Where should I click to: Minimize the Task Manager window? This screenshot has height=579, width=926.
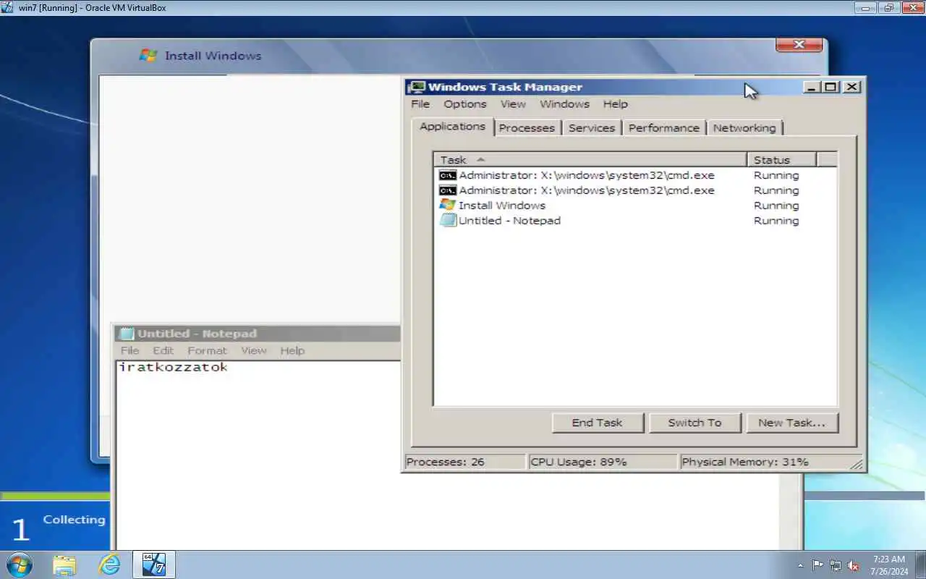coord(812,87)
